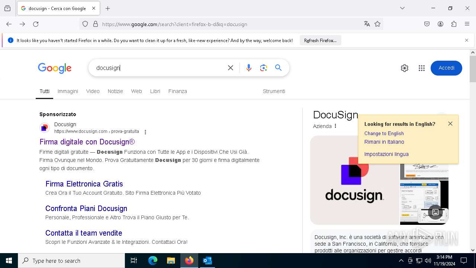Bookmark this page with star icon
This screenshot has height=268, width=476.
pos(377,24)
